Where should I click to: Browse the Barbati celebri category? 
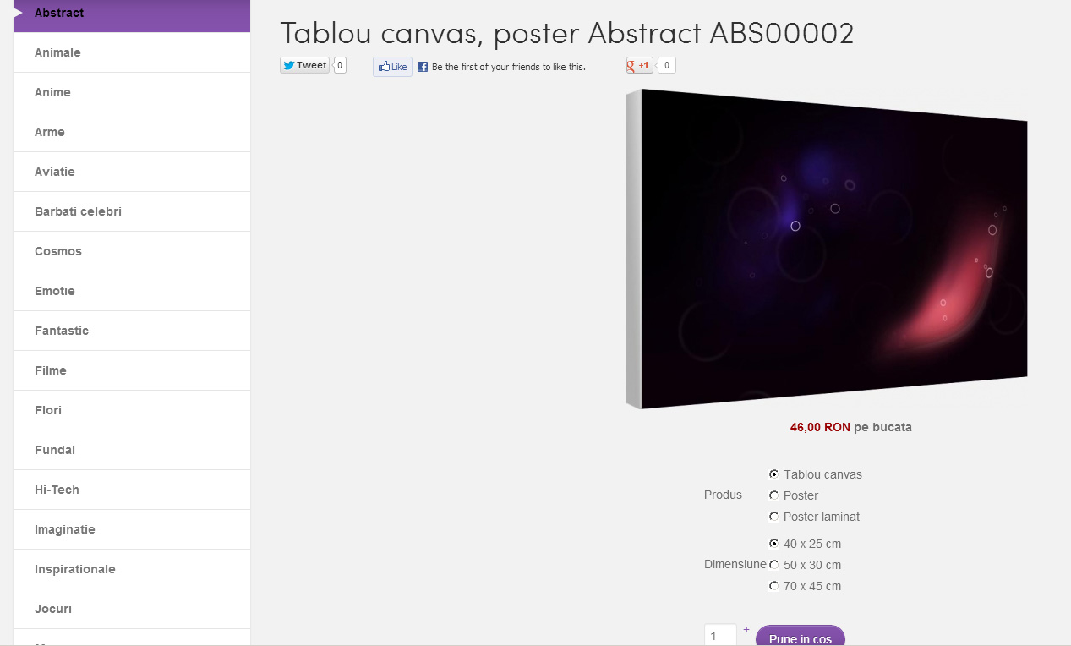pyautogui.click(x=132, y=211)
